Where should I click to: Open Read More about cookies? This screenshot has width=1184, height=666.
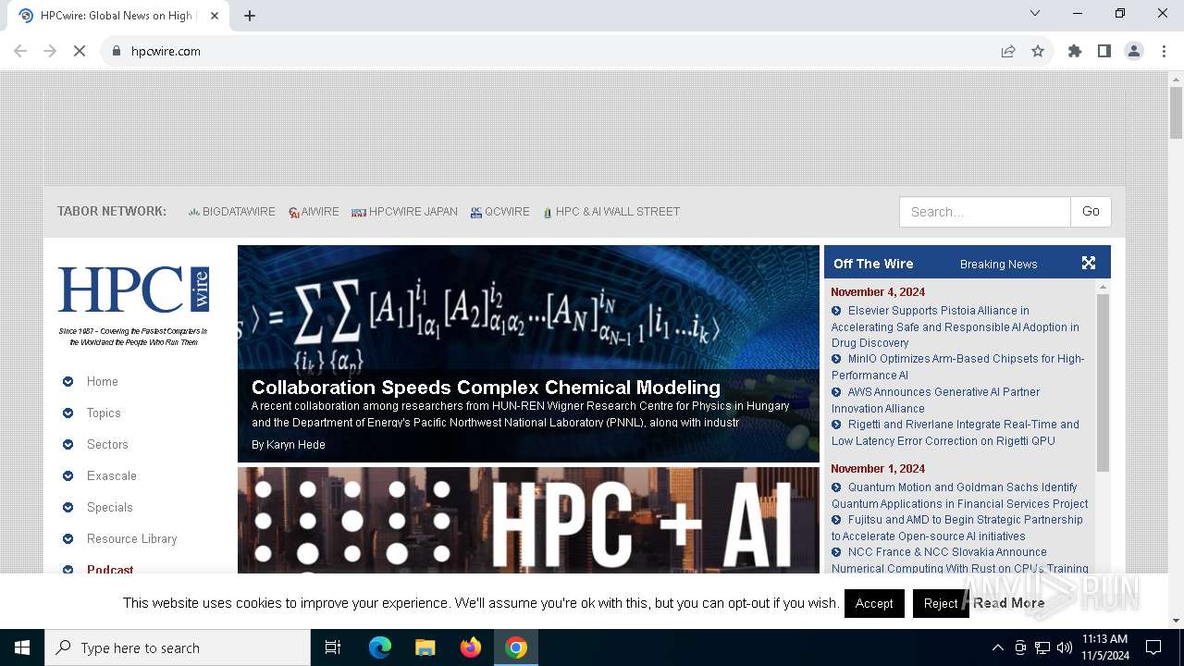[1008, 603]
